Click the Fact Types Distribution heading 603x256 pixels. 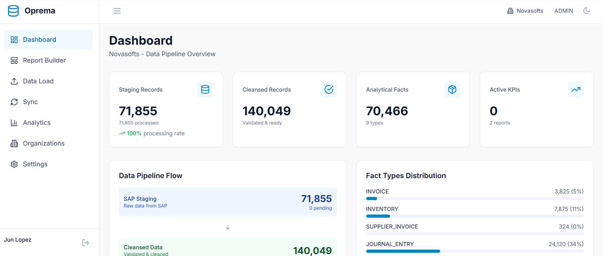click(406, 176)
